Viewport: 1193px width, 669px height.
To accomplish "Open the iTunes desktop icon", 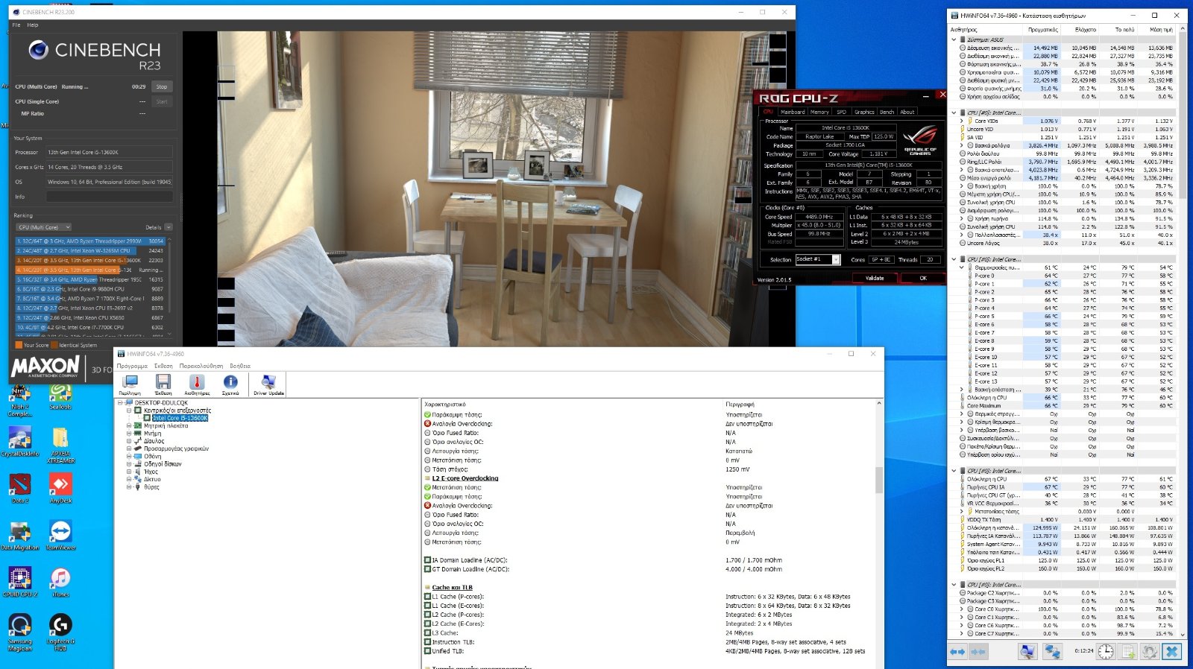I will tap(60, 583).
